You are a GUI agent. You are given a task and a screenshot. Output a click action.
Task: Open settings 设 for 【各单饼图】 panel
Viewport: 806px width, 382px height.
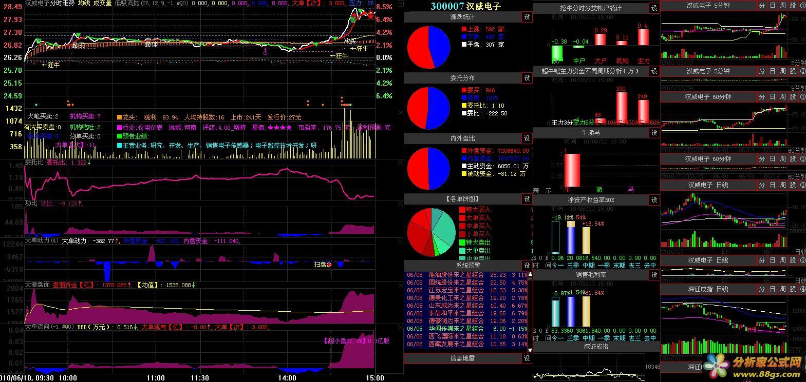[x=527, y=199]
